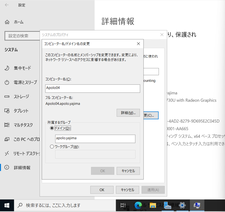
Task: Click OK in システムのプロパティ window
Action: pyautogui.click(x=102, y=190)
